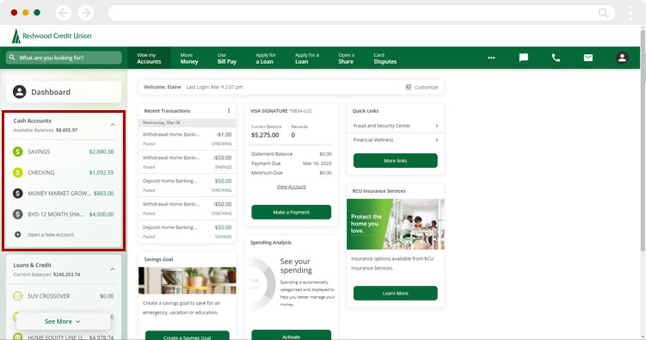
Task: Click the SUV CROSSOVER loan icon
Action: pos(18,296)
